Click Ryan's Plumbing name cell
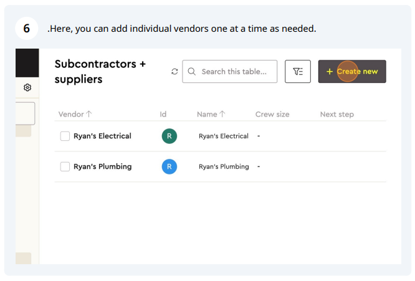This screenshot has width=415, height=281. click(x=224, y=167)
